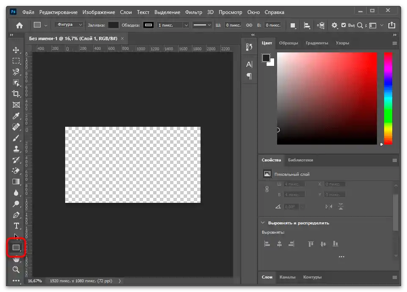Image resolution: width=407 pixels, height=292 pixels.
Task: Flip vertically in Properties panel
Action: pyautogui.click(x=341, y=207)
